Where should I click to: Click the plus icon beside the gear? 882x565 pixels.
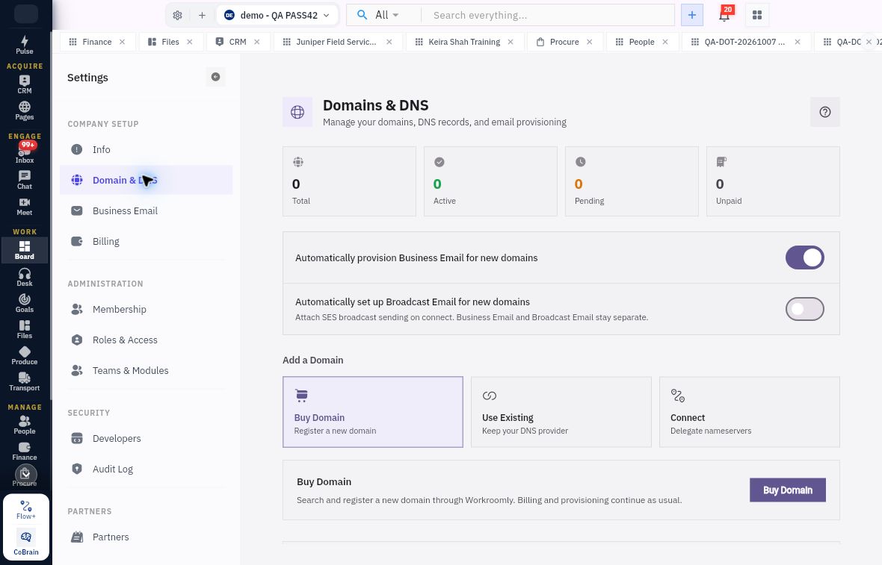(202, 15)
